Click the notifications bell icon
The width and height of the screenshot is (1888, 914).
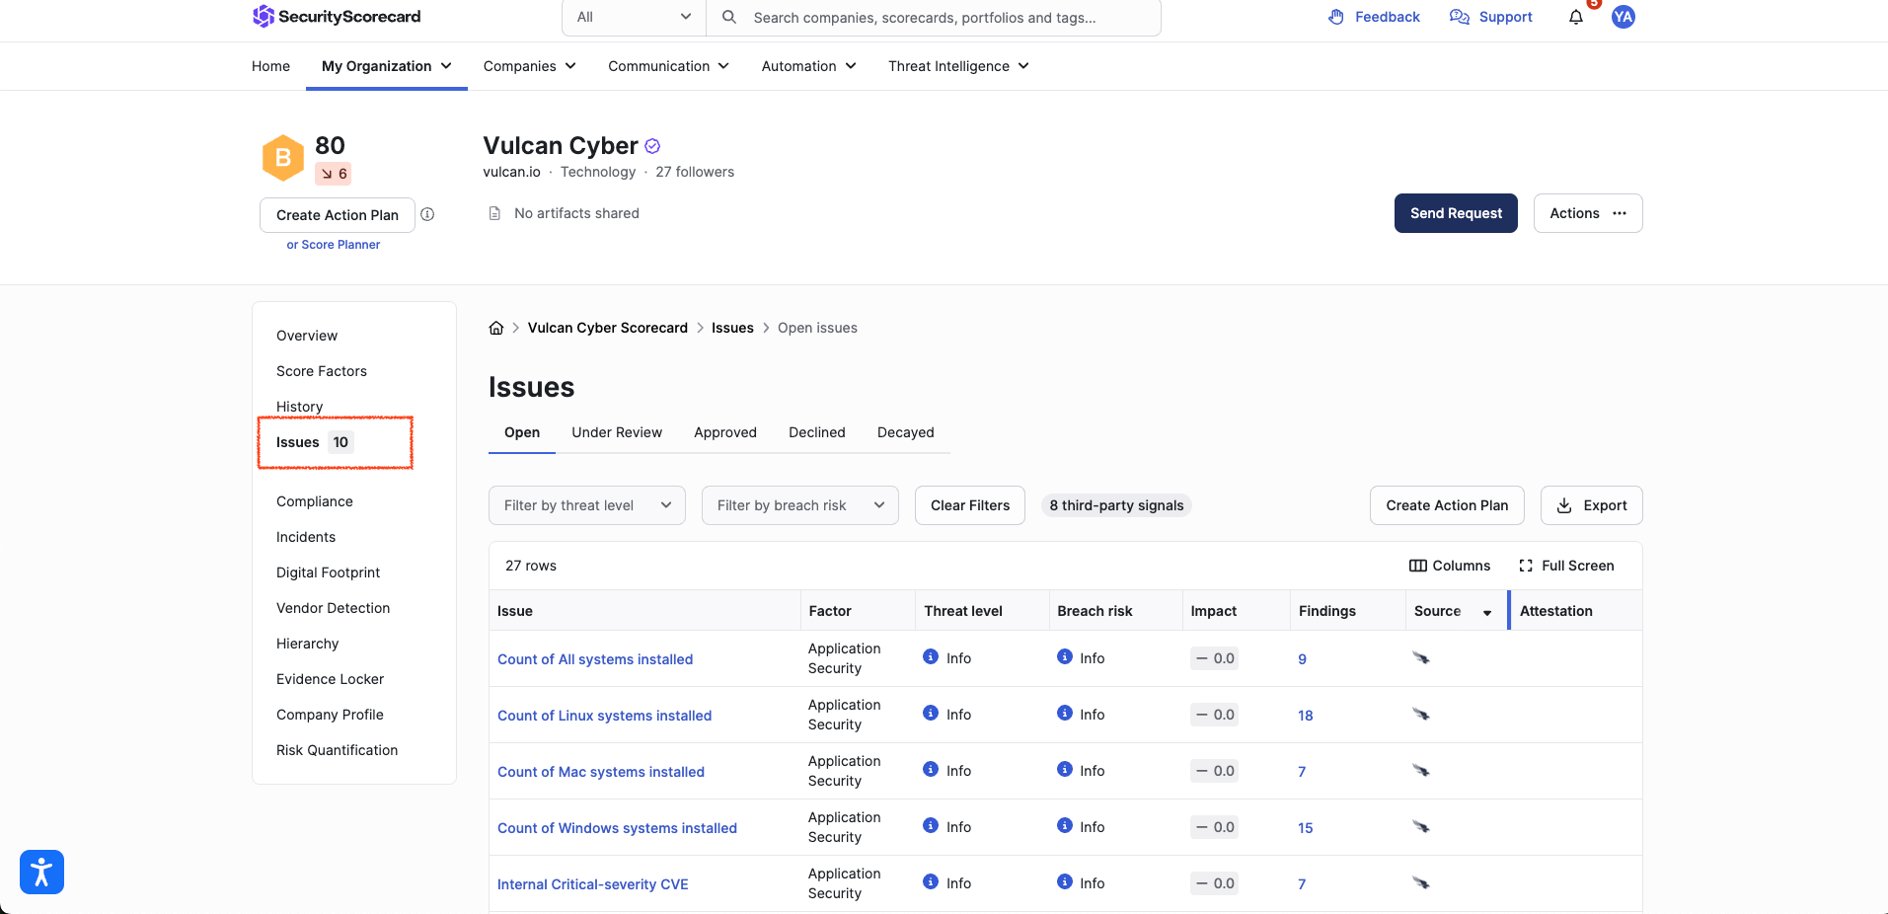point(1575,17)
